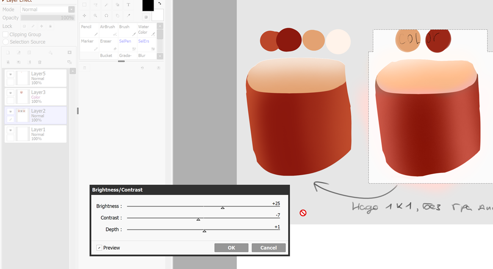Click the clear layer icon
Viewport: 493px width, 269px height.
(x=29, y=62)
